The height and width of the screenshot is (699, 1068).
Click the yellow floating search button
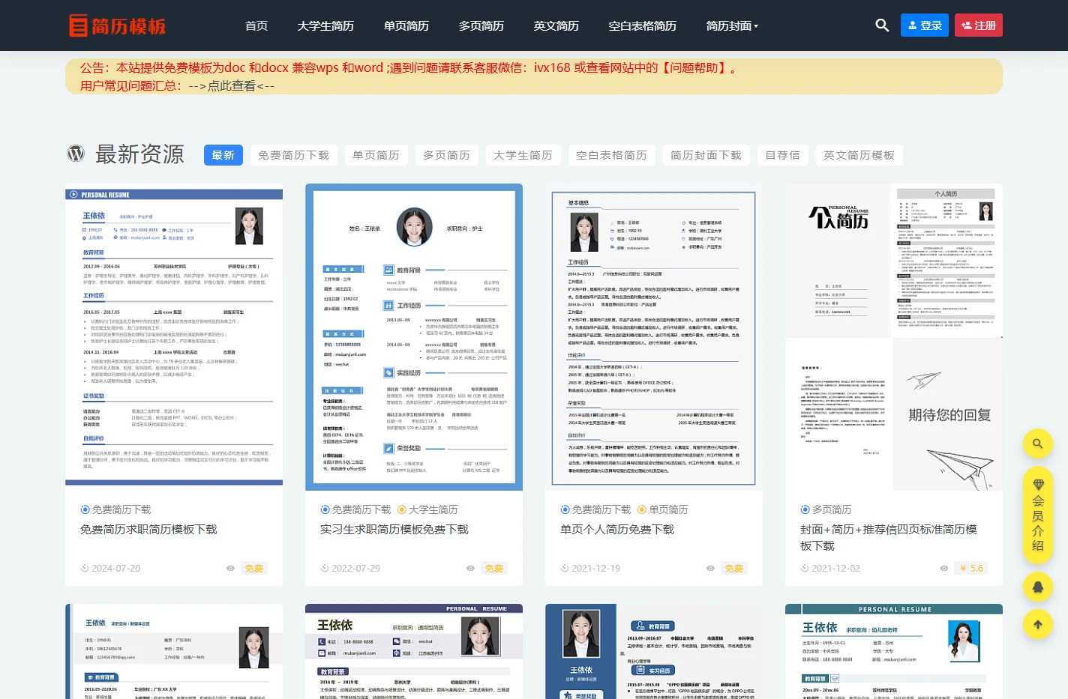click(1038, 444)
